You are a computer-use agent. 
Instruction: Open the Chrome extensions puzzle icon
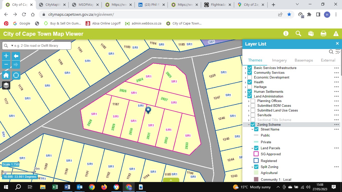point(309,14)
